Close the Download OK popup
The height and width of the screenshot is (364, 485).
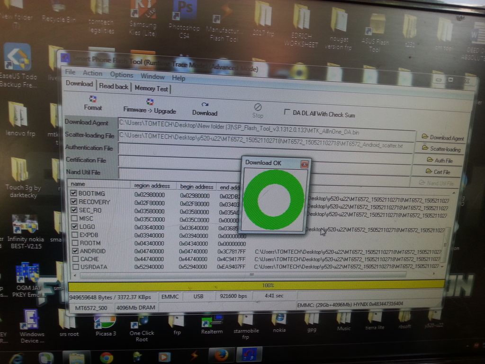click(x=304, y=164)
